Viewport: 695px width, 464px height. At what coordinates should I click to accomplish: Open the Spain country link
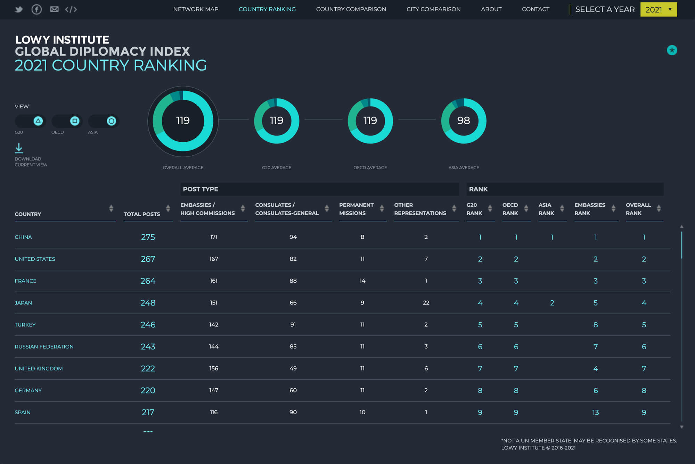(23, 412)
